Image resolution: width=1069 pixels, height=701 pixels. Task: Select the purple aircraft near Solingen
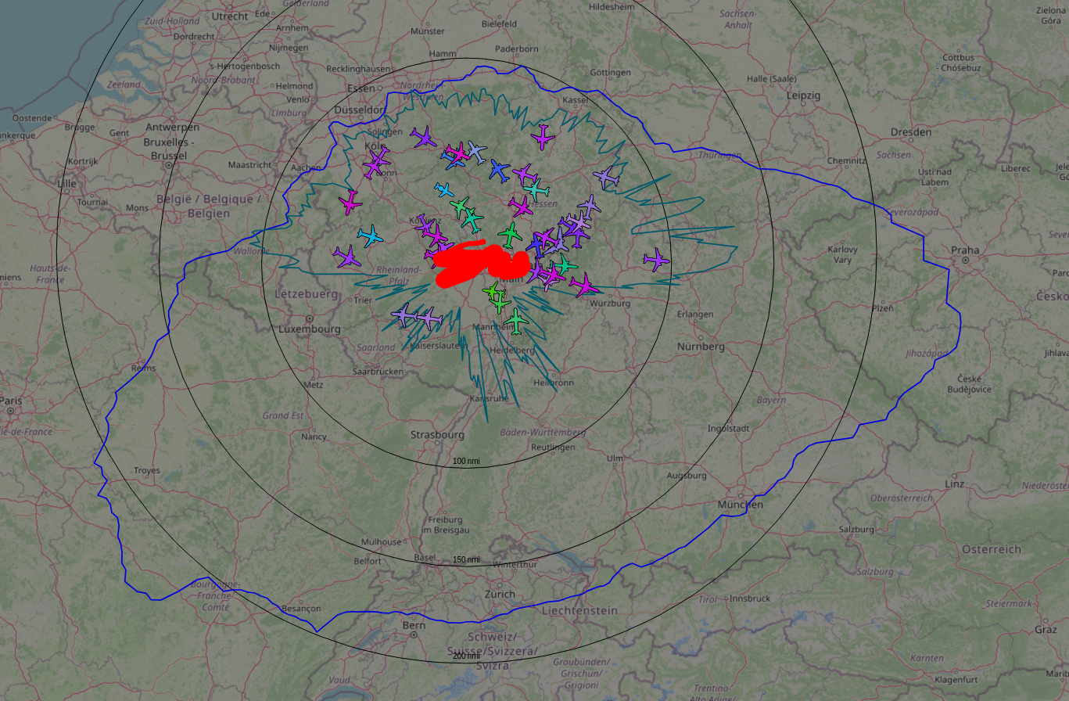tap(424, 138)
